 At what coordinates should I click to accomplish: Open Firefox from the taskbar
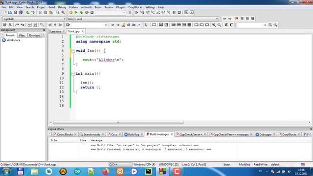(106, 172)
